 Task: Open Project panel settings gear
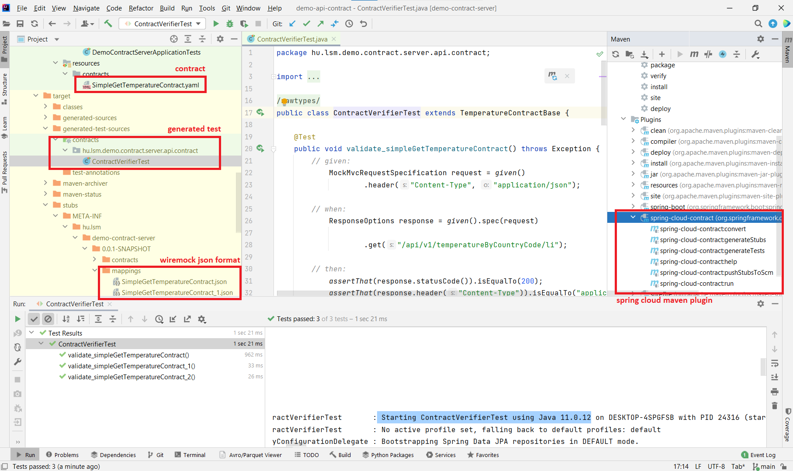coord(220,39)
